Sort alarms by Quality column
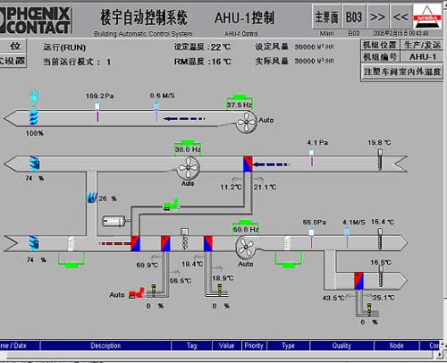447x363 pixels. click(x=342, y=345)
